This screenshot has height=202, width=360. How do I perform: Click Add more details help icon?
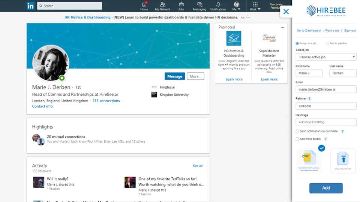coord(325,139)
